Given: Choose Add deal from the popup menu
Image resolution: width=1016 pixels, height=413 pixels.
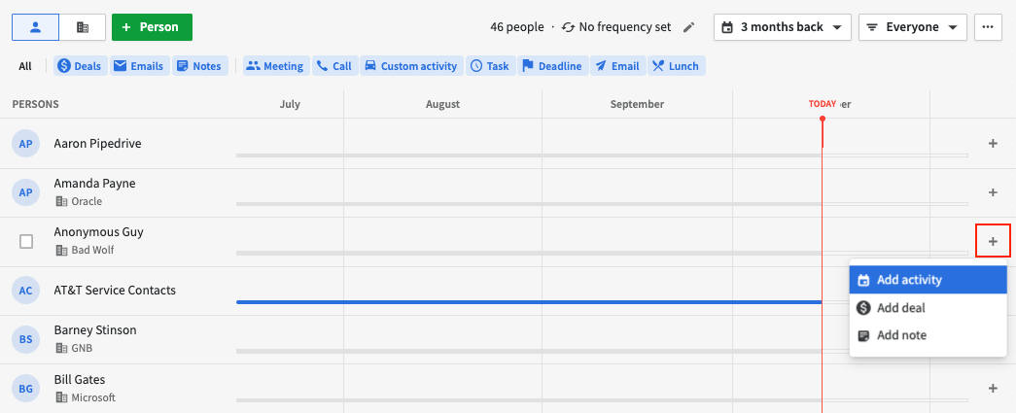Looking at the screenshot, I should (928, 308).
